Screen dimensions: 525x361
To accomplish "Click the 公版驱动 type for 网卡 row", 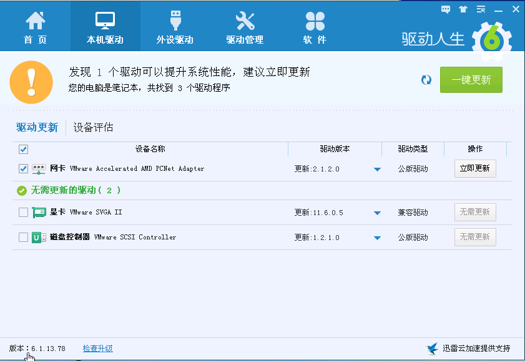I will point(413,169).
